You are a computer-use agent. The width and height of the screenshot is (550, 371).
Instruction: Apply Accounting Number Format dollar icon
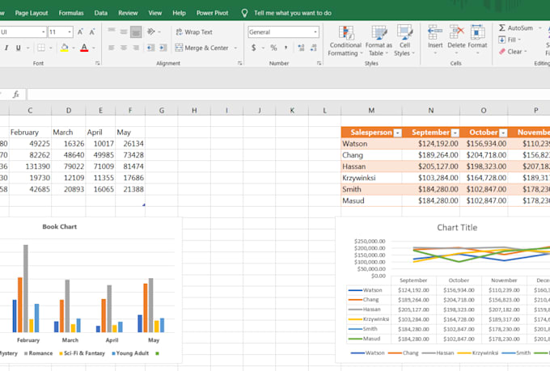254,48
